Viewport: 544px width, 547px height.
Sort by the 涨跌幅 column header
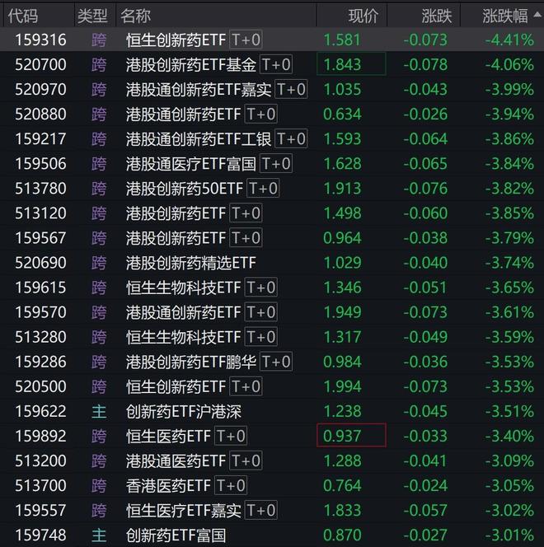(505, 16)
